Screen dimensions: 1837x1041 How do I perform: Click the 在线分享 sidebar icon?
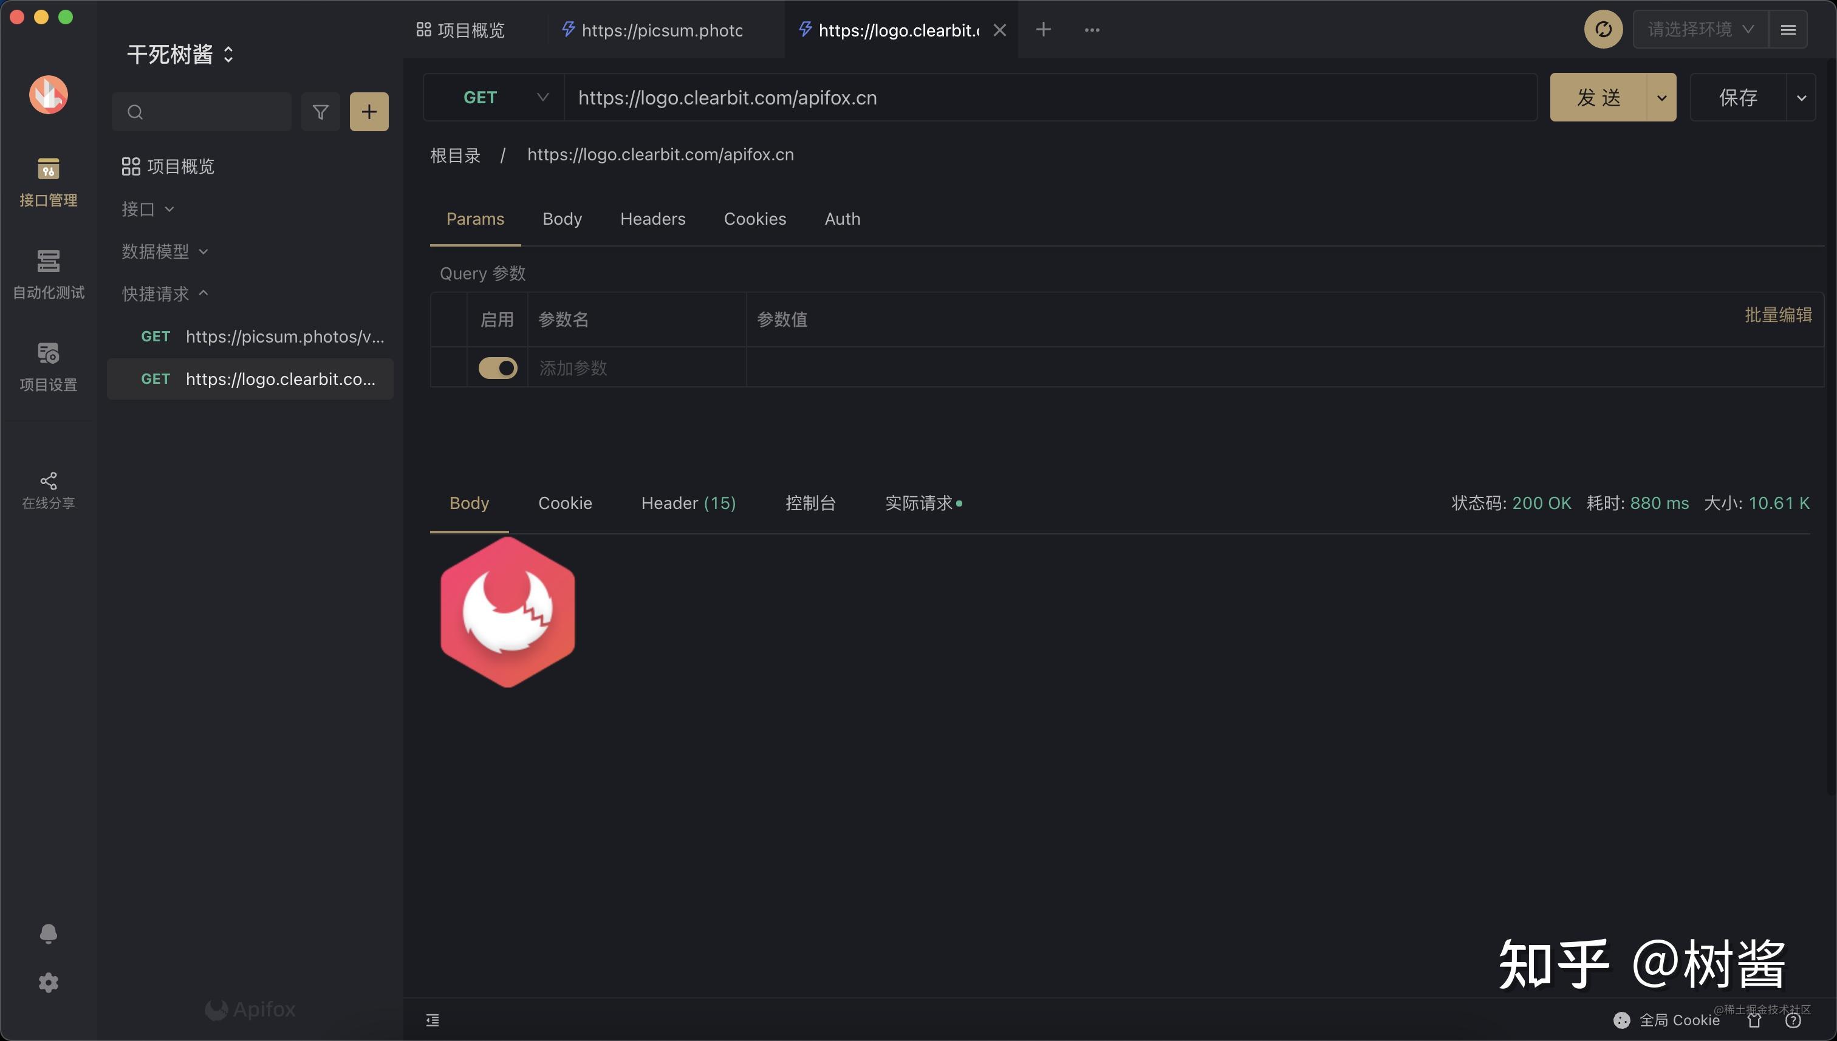pos(48,488)
